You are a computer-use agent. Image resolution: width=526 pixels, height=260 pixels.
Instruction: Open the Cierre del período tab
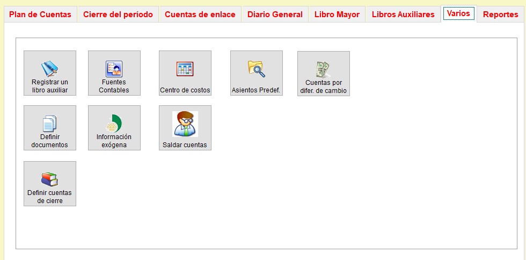pos(118,15)
